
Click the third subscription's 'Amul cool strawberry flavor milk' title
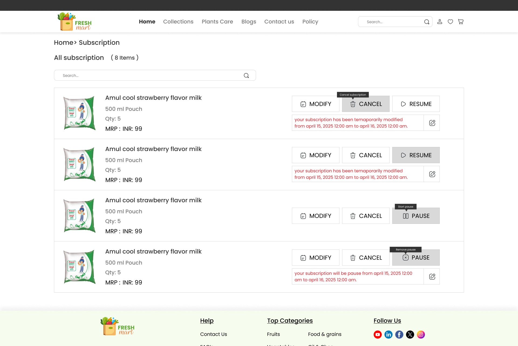point(153,200)
